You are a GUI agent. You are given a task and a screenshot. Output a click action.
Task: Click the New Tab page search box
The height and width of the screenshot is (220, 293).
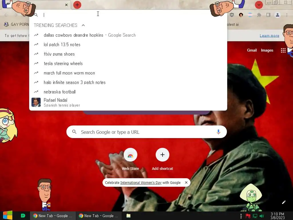[146, 132]
